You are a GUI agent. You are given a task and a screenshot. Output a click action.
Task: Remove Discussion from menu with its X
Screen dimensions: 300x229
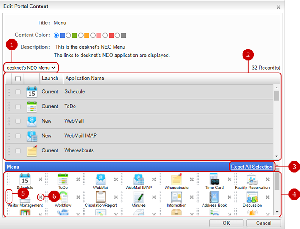click(267, 197)
